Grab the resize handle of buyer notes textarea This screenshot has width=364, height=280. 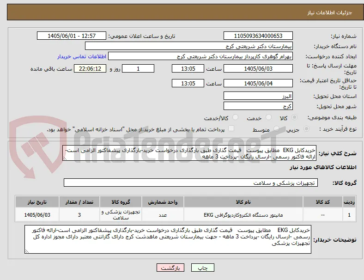[x=27, y=251]
